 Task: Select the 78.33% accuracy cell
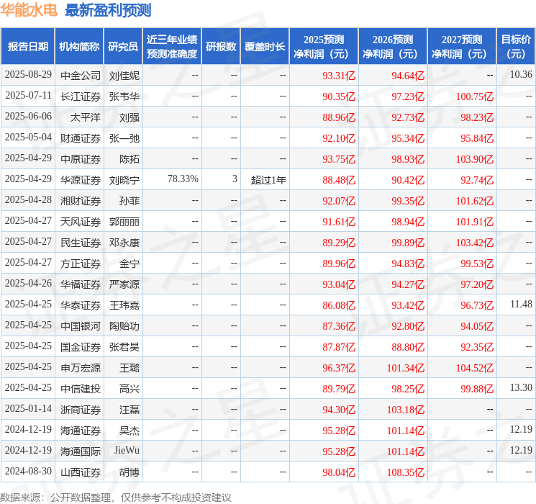click(x=183, y=179)
